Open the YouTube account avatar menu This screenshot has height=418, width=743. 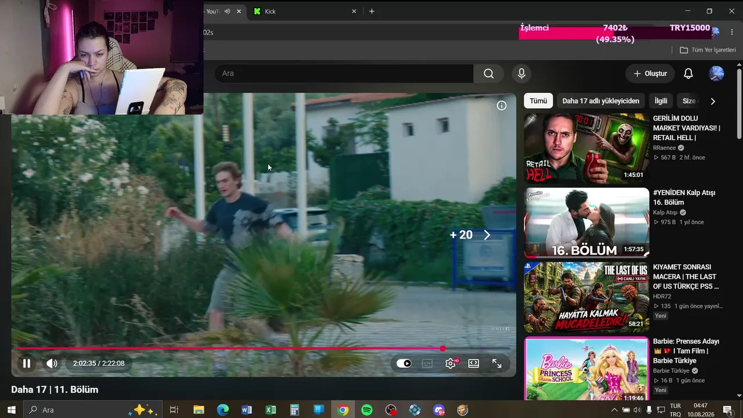pyautogui.click(x=716, y=74)
